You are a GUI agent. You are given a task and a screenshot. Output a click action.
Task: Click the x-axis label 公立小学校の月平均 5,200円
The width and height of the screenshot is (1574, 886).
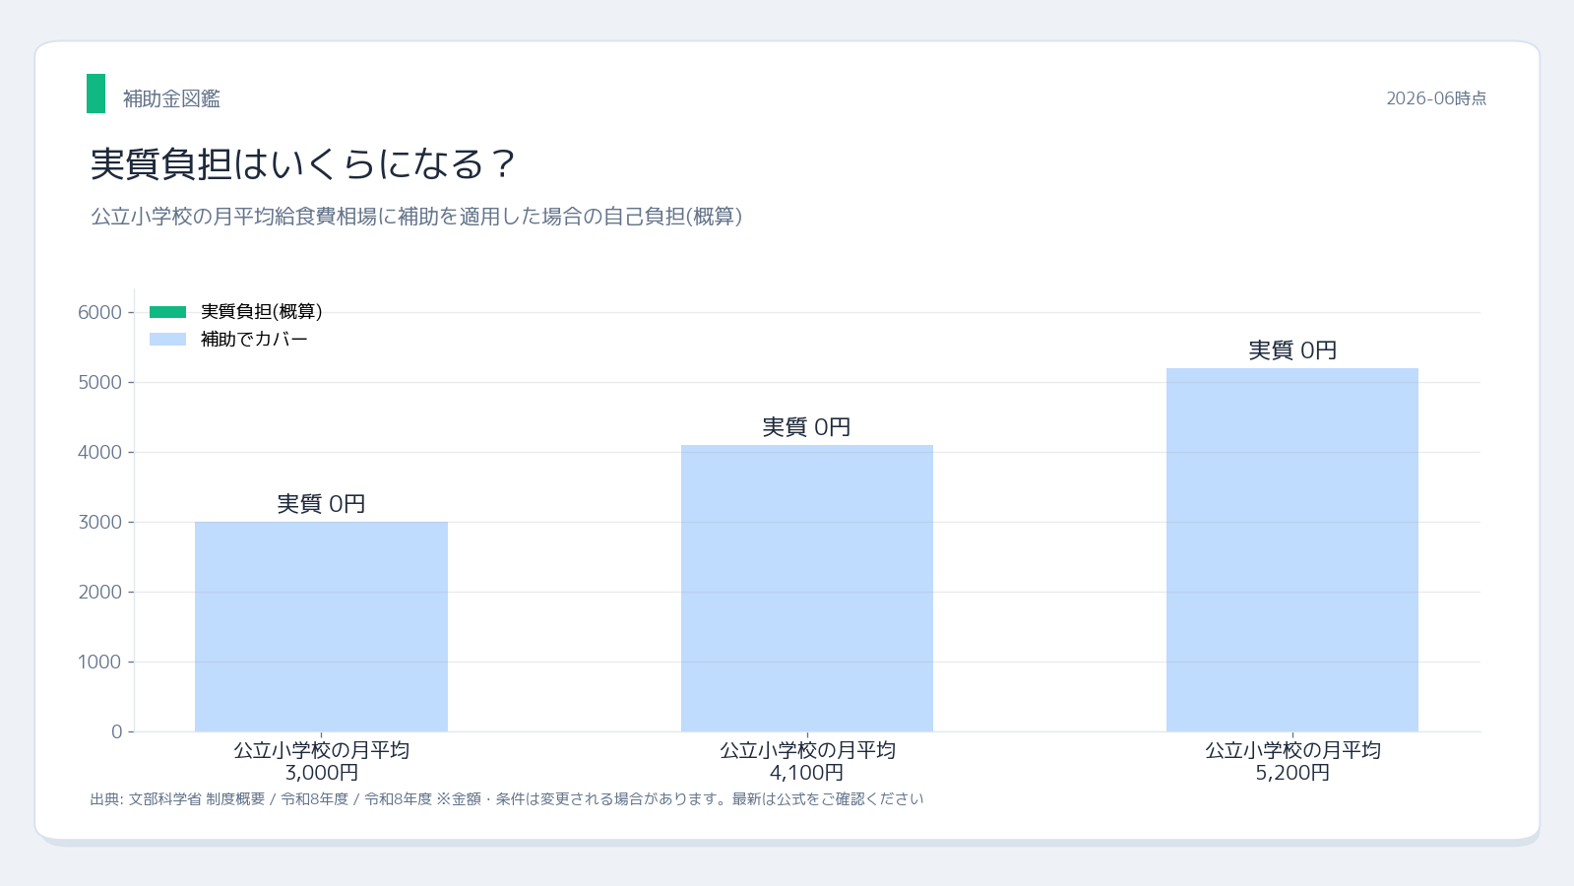point(1292,761)
